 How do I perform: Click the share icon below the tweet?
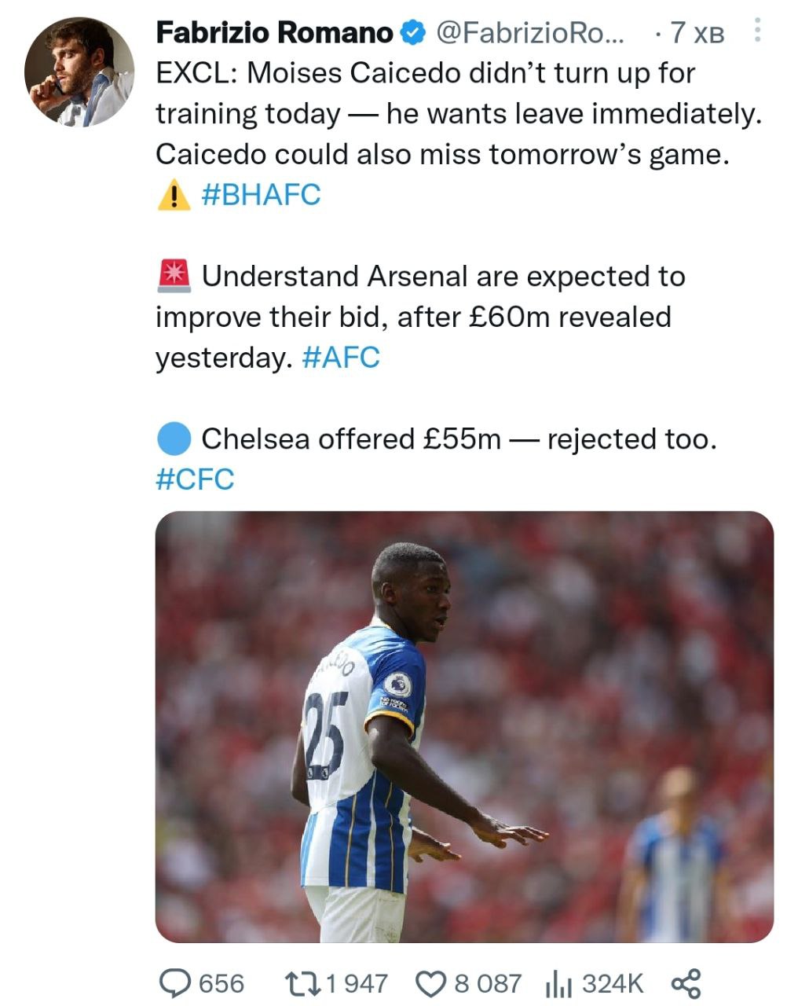click(x=686, y=983)
